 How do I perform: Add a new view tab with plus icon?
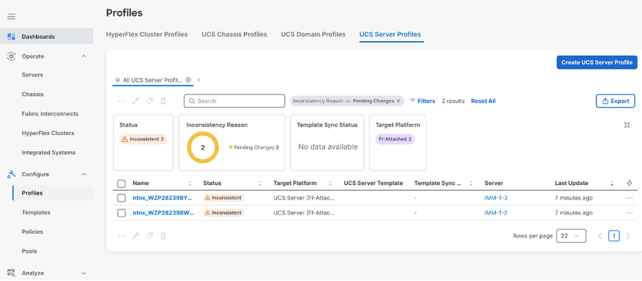[199, 80]
